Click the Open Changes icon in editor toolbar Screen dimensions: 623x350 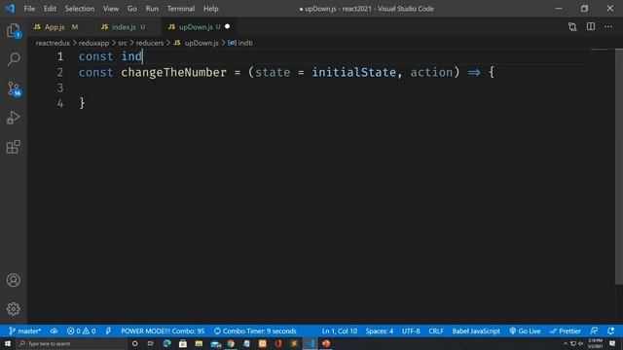click(572, 27)
